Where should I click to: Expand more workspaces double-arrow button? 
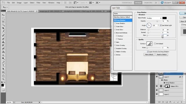[x=156, y=3]
